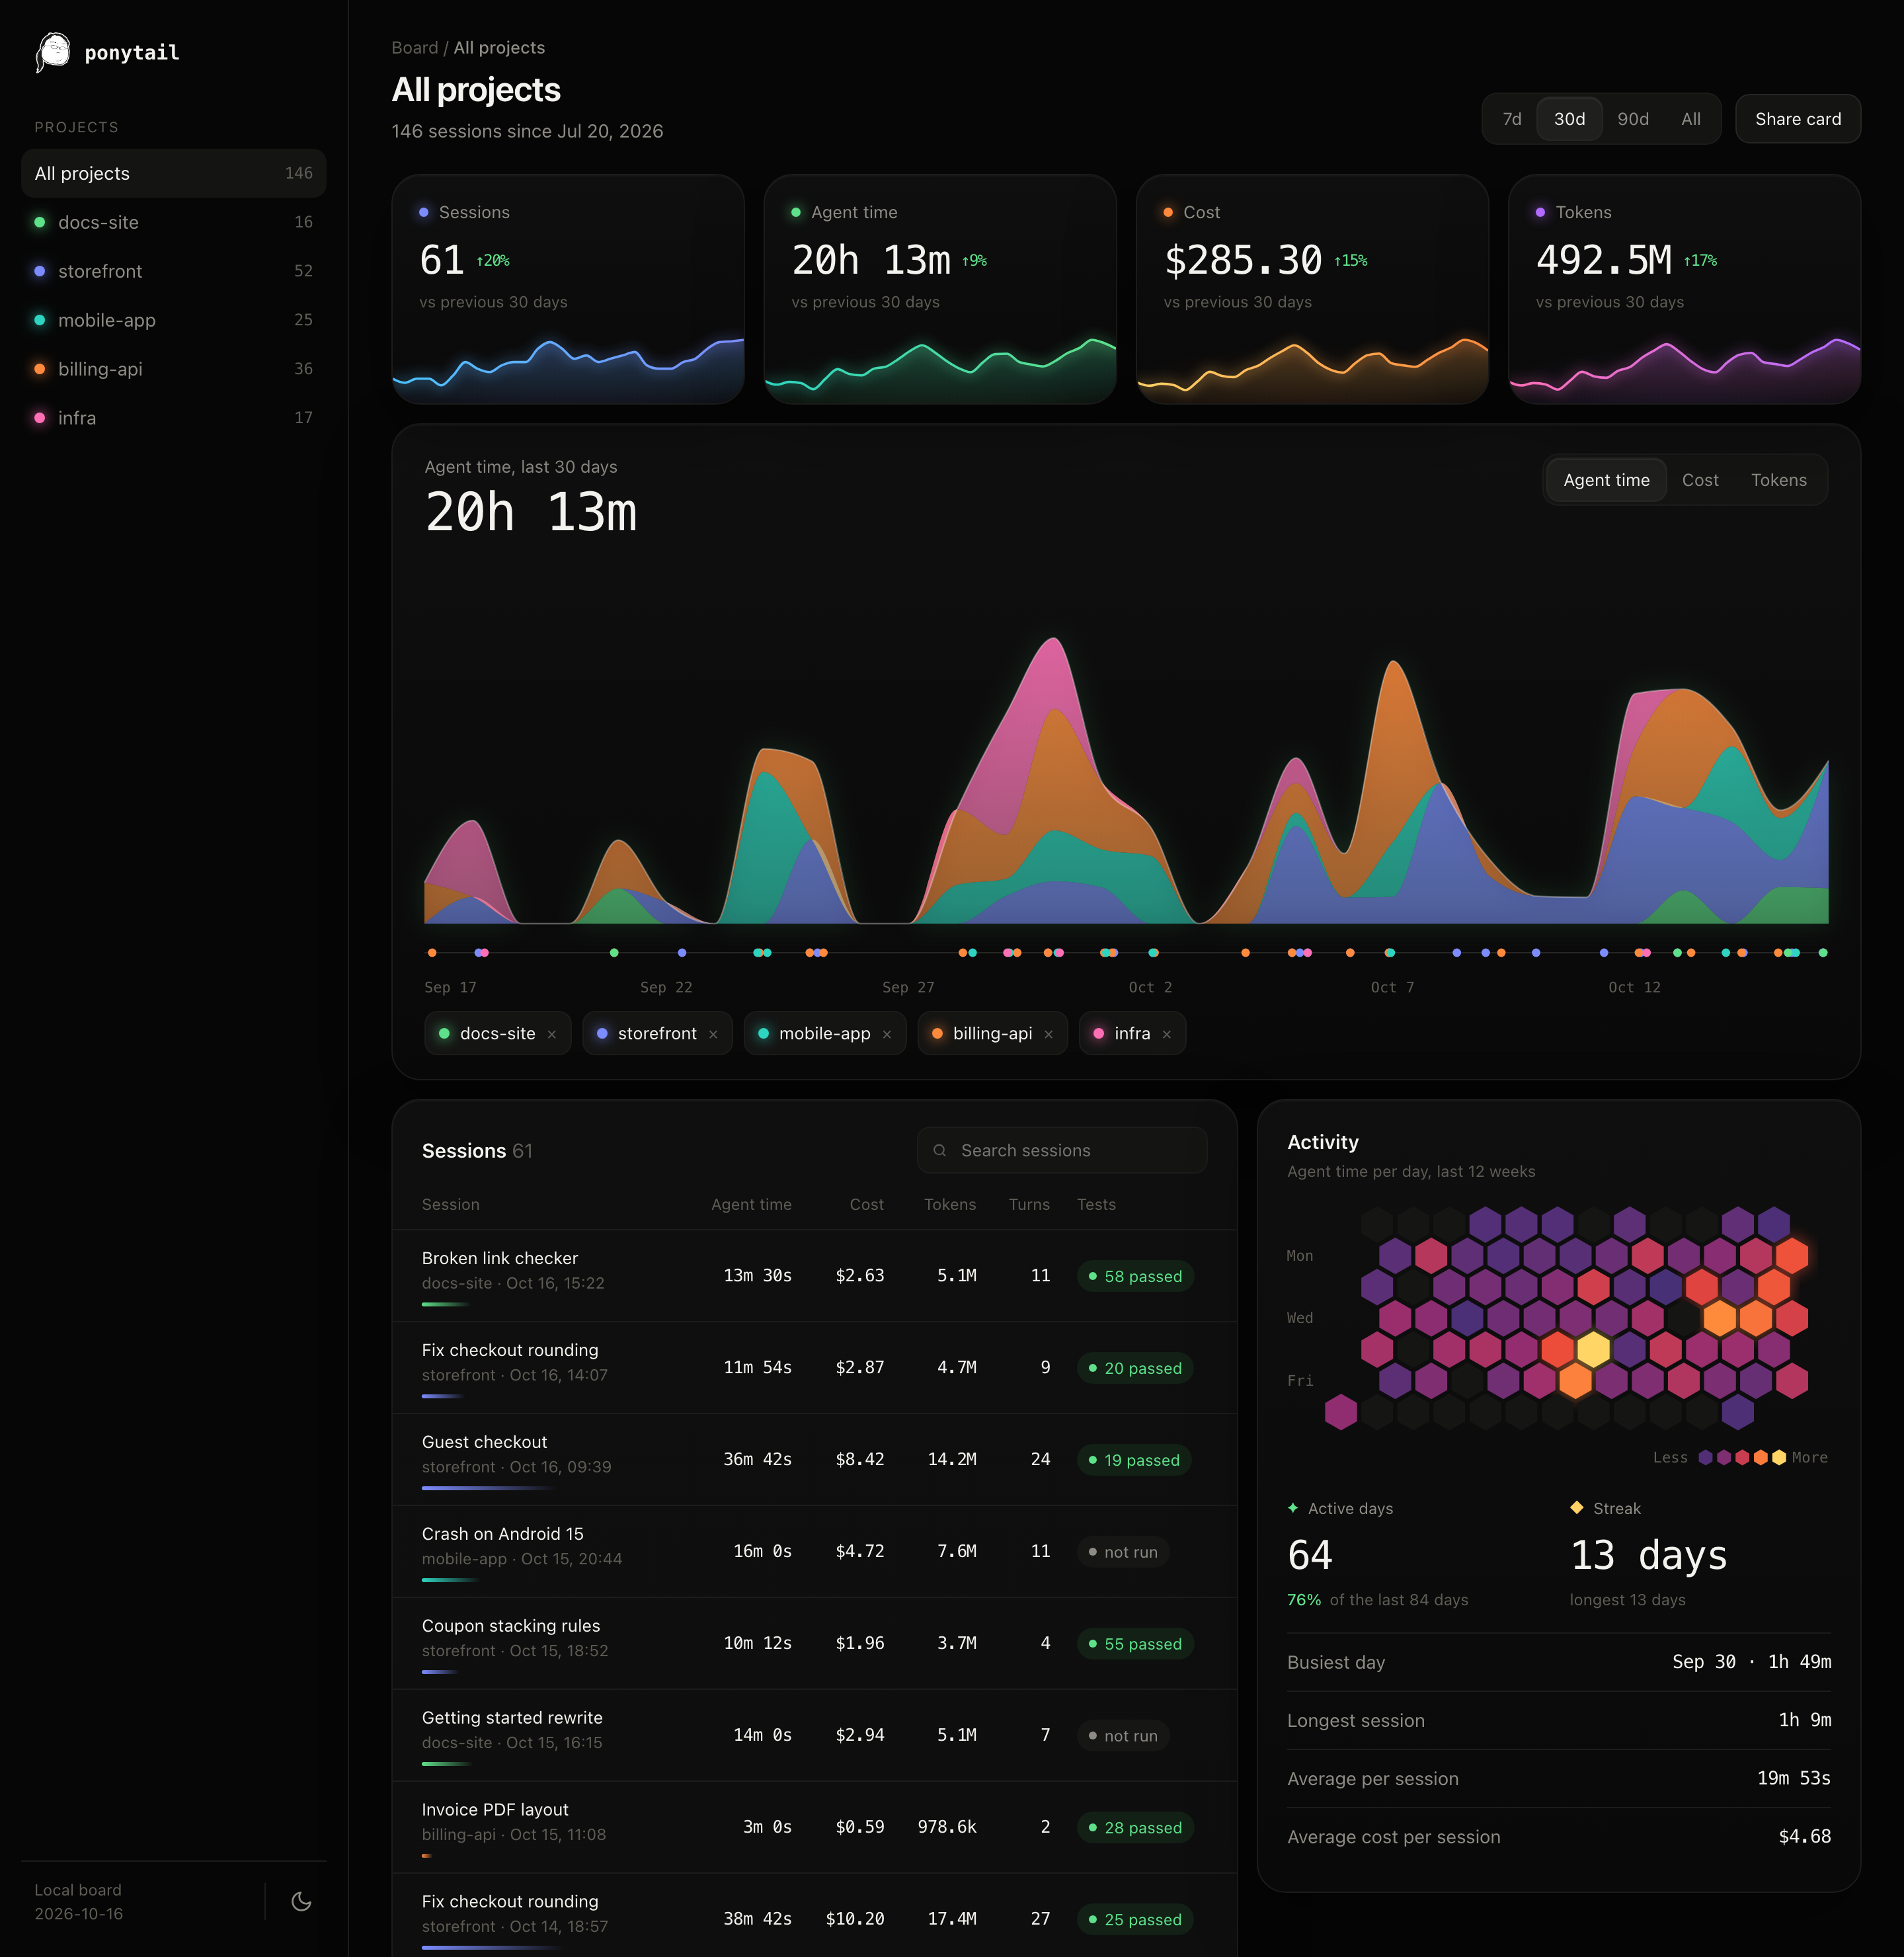Select the 90d time range
Image resolution: width=1904 pixels, height=1957 pixels.
1633,119
